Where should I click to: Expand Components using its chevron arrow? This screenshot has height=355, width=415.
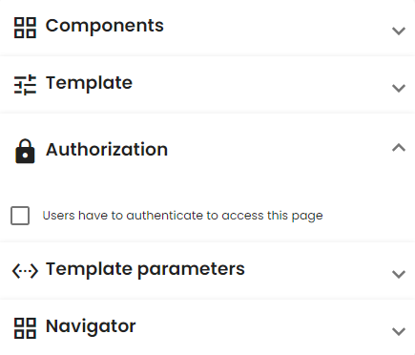[x=399, y=31]
